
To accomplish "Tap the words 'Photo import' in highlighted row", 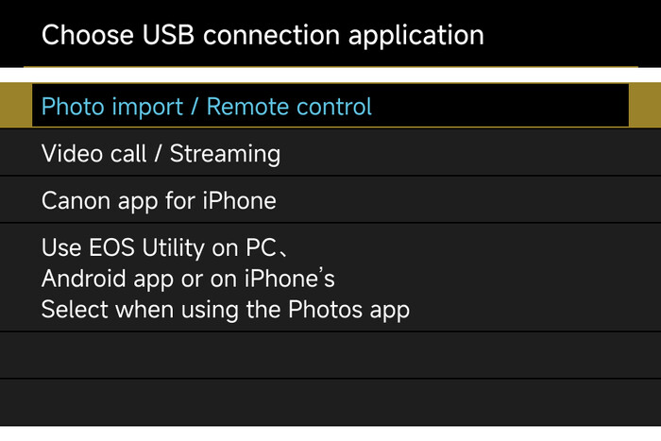I will click(111, 106).
